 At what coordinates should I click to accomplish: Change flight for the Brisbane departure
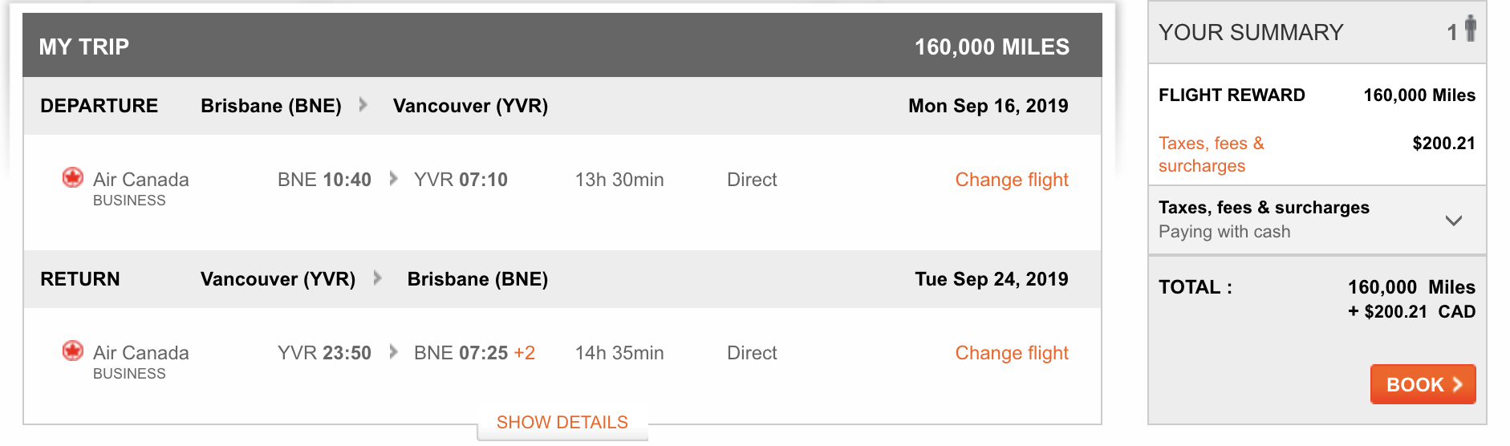pyautogui.click(x=1012, y=180)
